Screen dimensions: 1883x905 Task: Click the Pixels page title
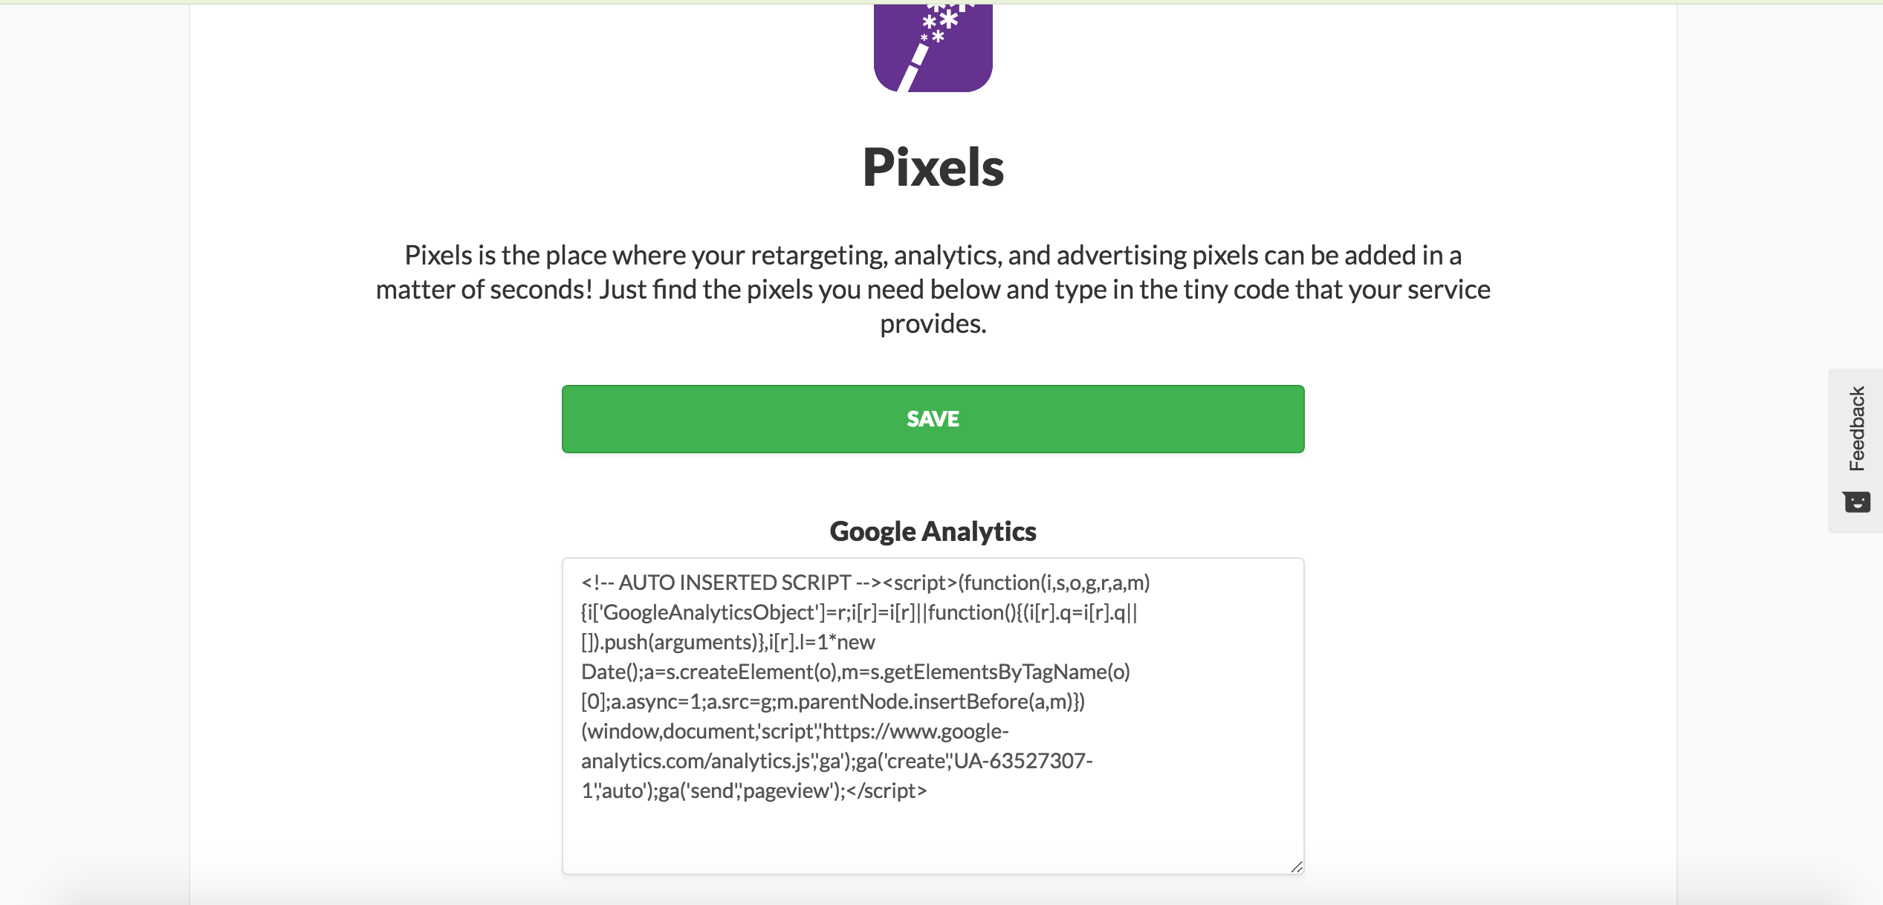click(933, 167)
